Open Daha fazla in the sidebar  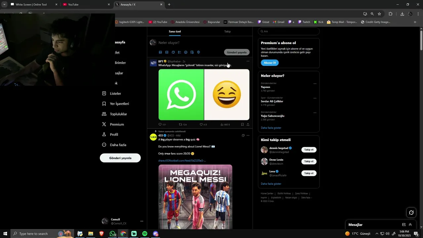click(114, 145)
